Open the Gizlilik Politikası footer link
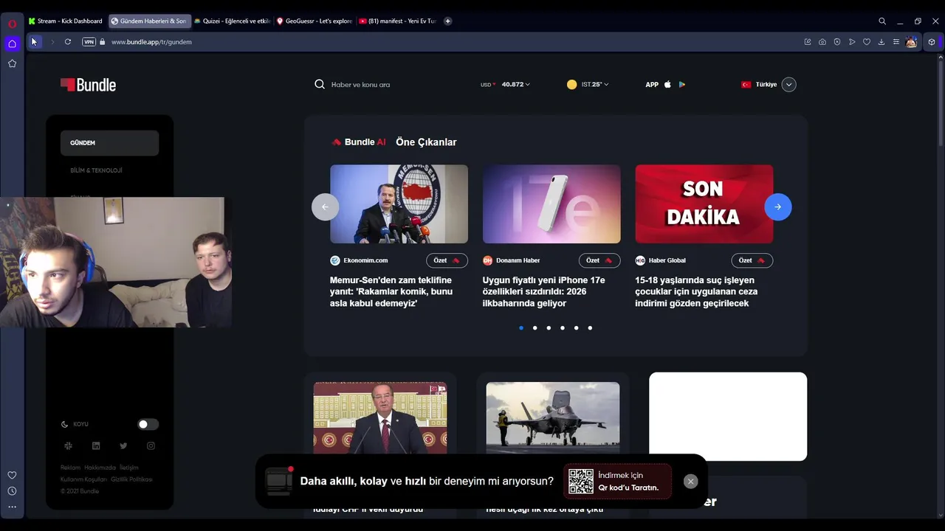This screenshot has width=945, height=531. [x=131, y=479]
